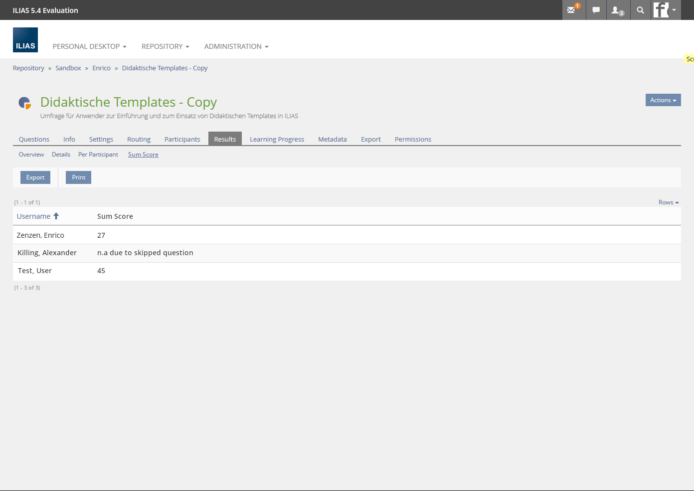Screen dimensions: 694x491
Task: Click the ILIAS logo
Action: 25,40
